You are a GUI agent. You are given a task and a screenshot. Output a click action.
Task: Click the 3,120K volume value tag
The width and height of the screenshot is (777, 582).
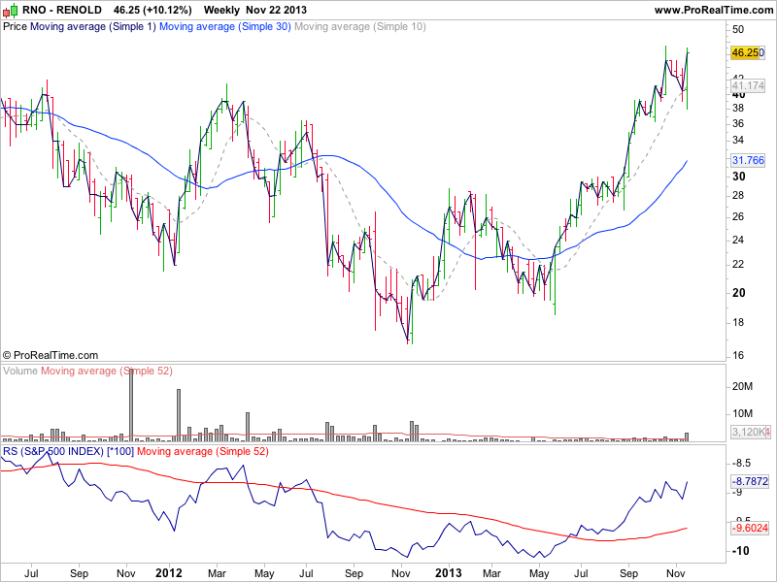tap(750, 431)
